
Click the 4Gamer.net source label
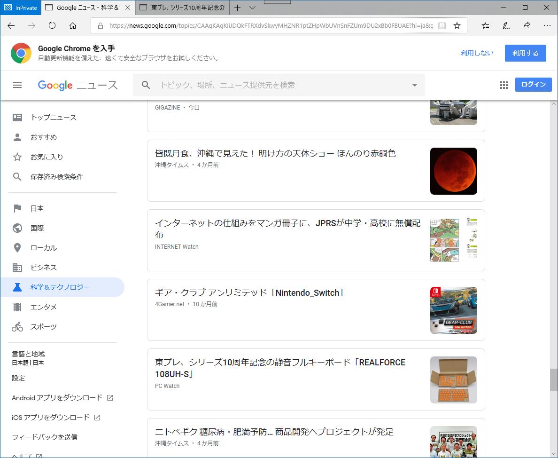[170, 304]
